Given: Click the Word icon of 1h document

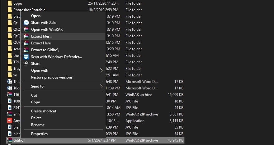Looking at the screenshot, I should point(9,82).
